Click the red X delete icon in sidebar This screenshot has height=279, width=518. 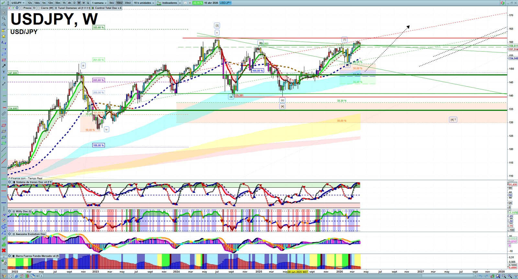(4, 250)
